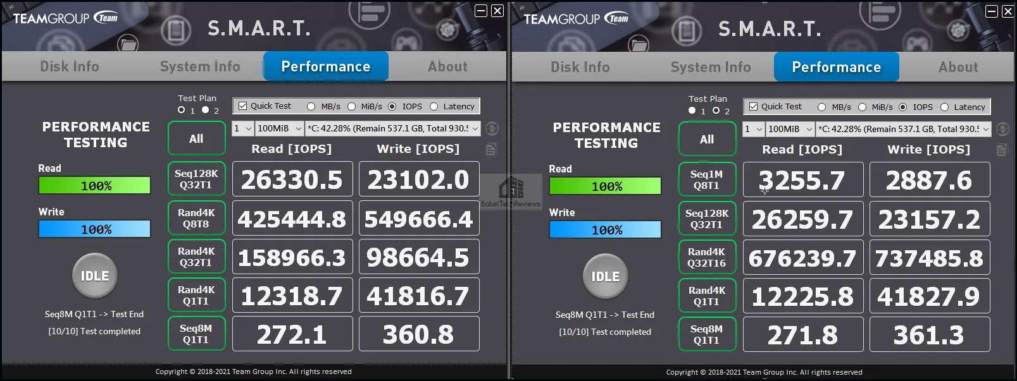The height and width of the screenshot is (381, 1017).
Task: Click the green Read progress bar, right window
Action: [x=606, y=186]
